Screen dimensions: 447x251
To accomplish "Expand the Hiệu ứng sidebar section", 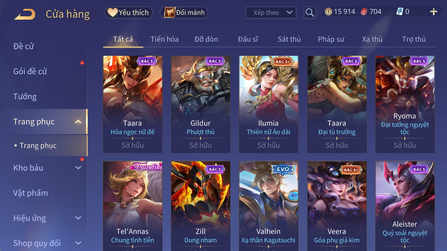I will pos(78,218).
